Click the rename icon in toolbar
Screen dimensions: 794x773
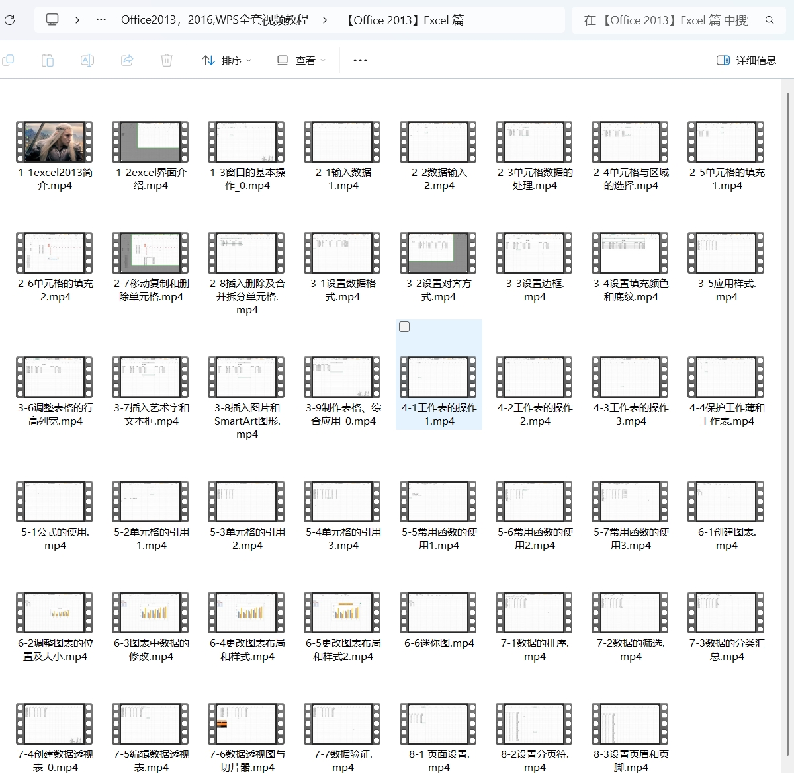click(x=87, y=60)
